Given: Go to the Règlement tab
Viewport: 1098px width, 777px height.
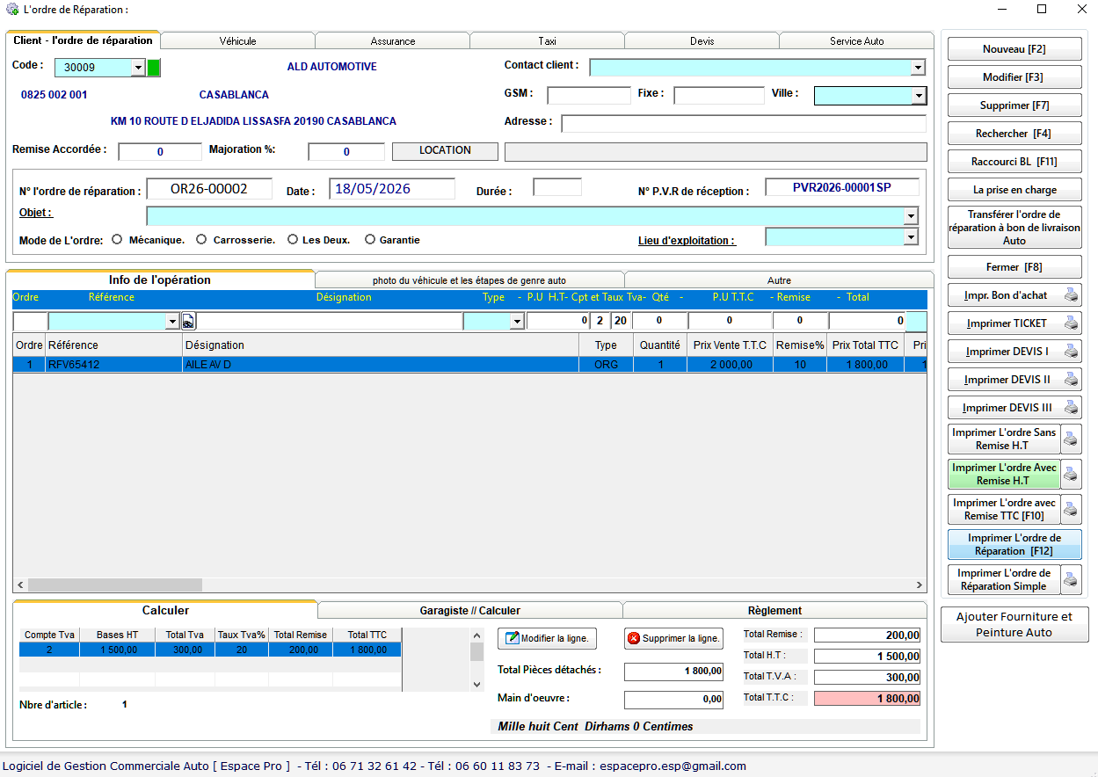Looking at the screenshot, I should pos(774,611).
